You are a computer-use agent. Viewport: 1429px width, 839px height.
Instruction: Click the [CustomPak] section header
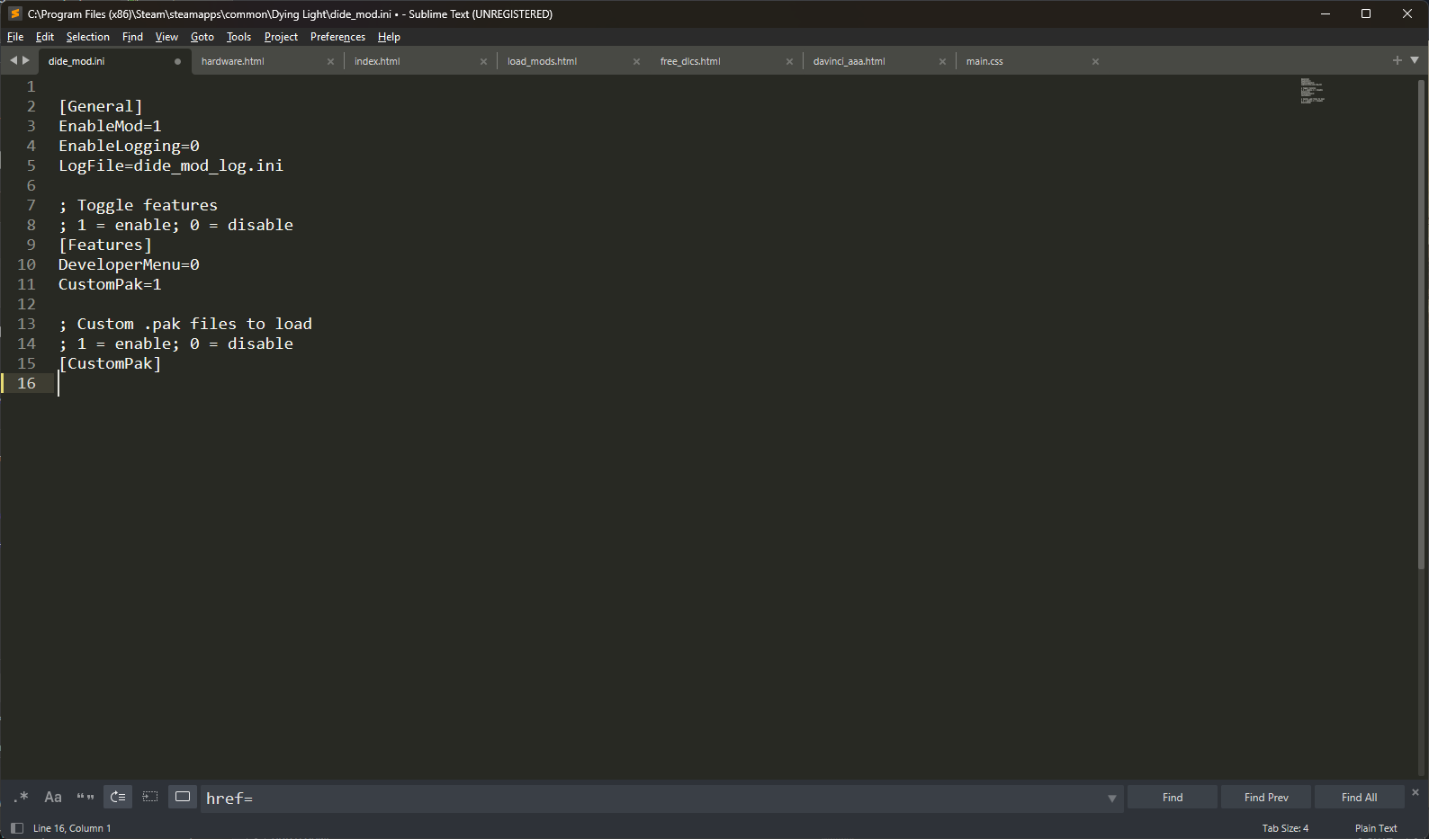110,363
